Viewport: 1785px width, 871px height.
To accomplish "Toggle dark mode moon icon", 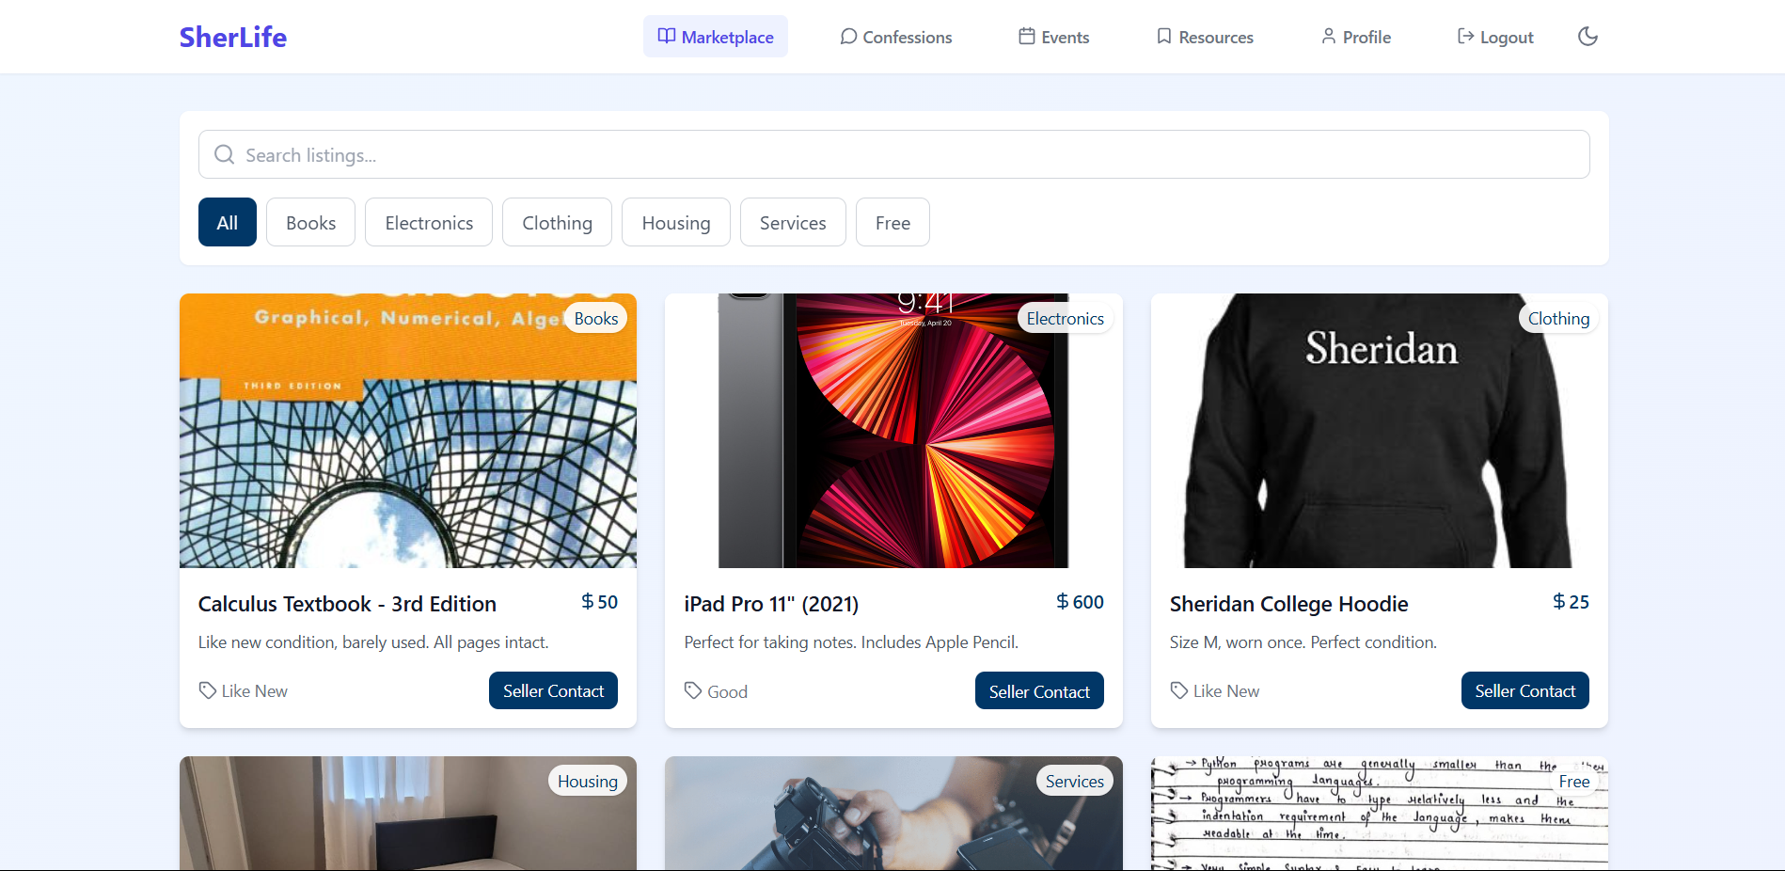I will click(1588, 37).
